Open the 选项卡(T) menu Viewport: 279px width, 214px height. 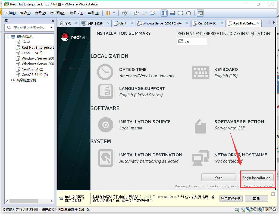tap(77, 13)
